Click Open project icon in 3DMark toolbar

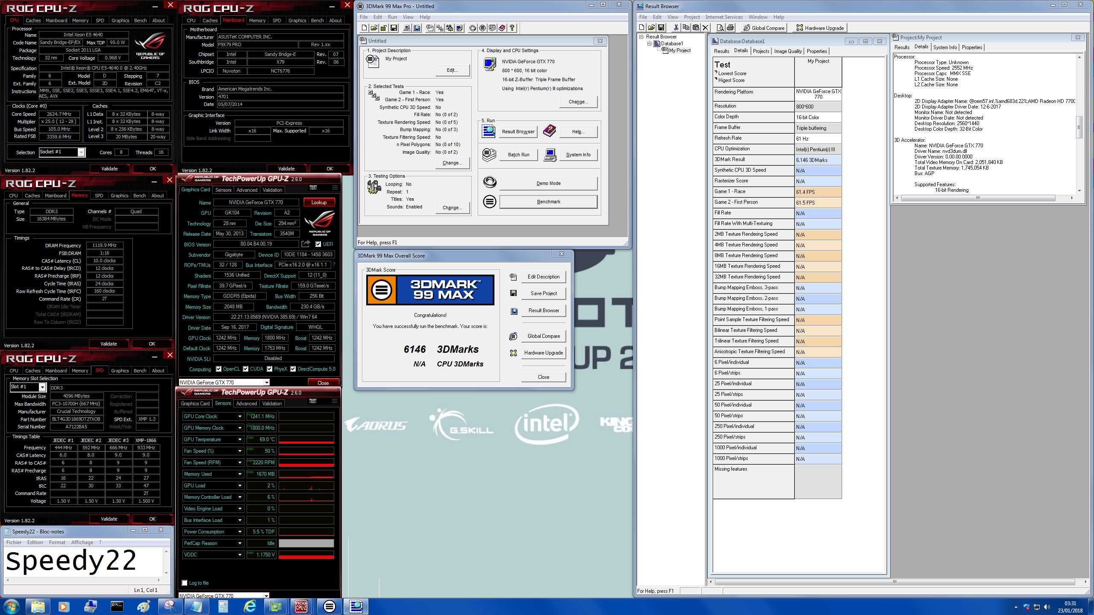374,28
